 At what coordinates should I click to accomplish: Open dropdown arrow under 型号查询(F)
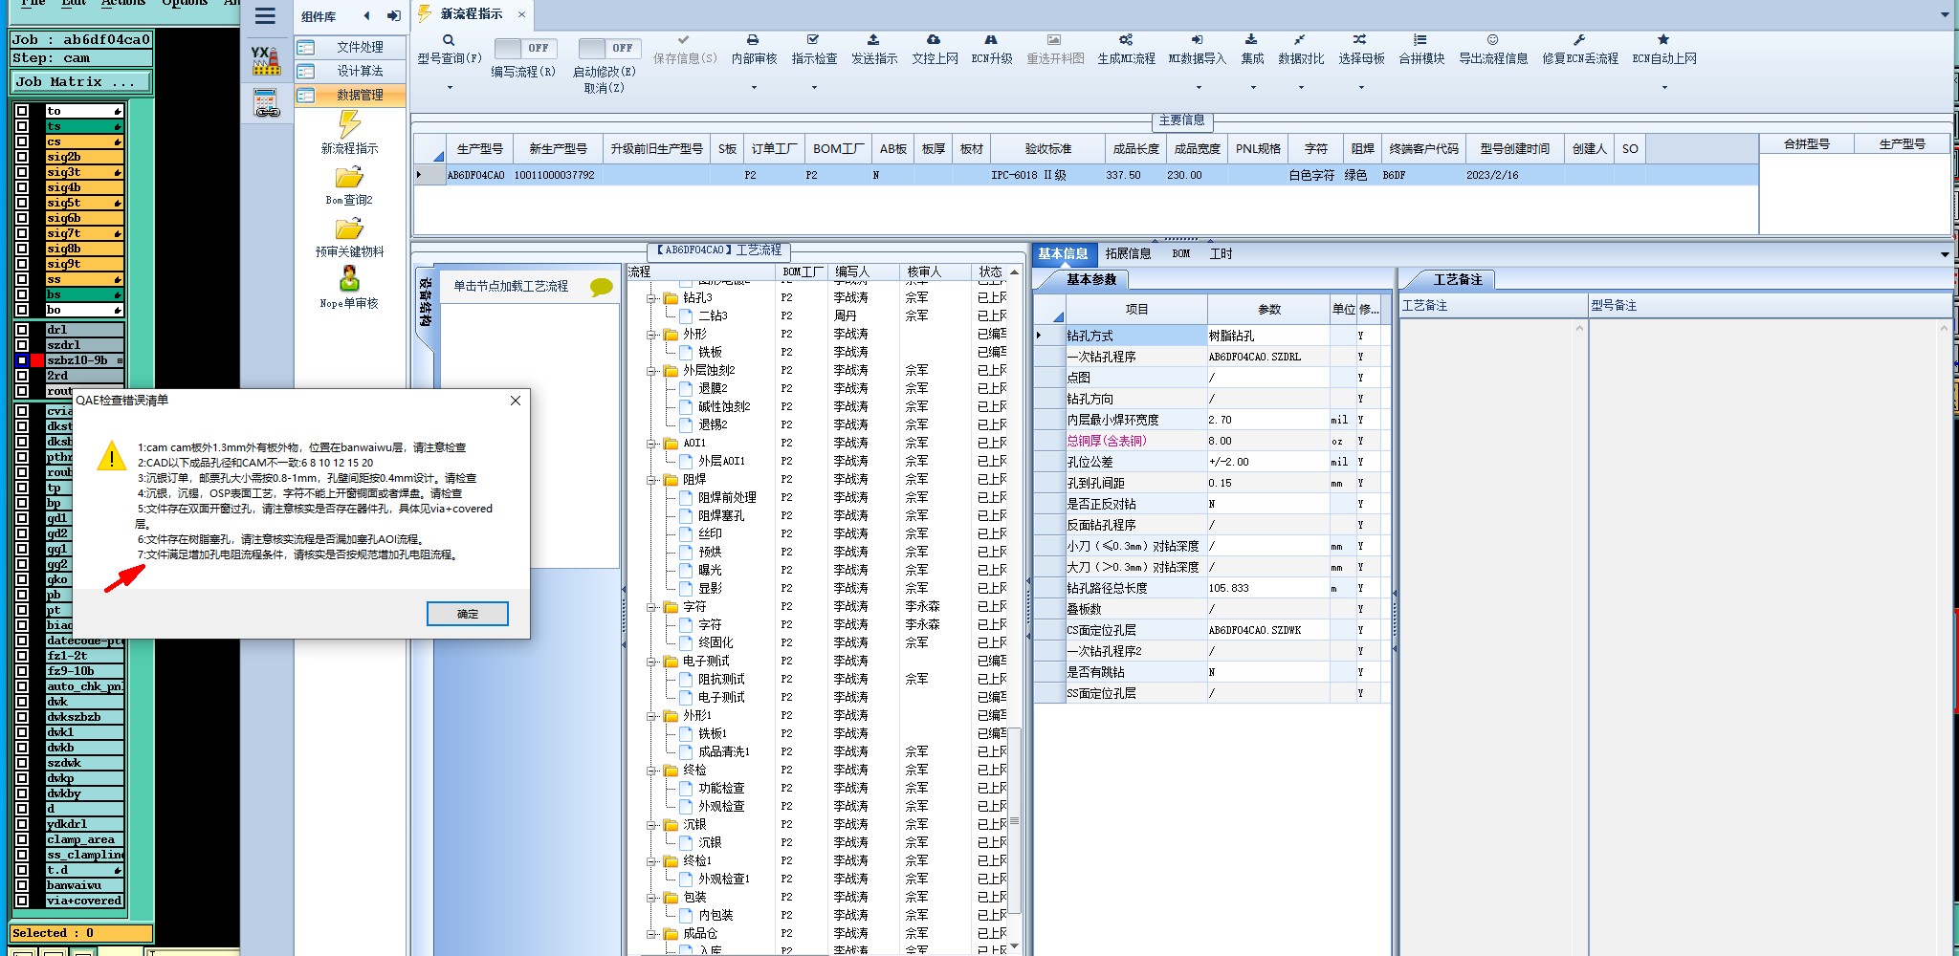[x=449, y=88]
